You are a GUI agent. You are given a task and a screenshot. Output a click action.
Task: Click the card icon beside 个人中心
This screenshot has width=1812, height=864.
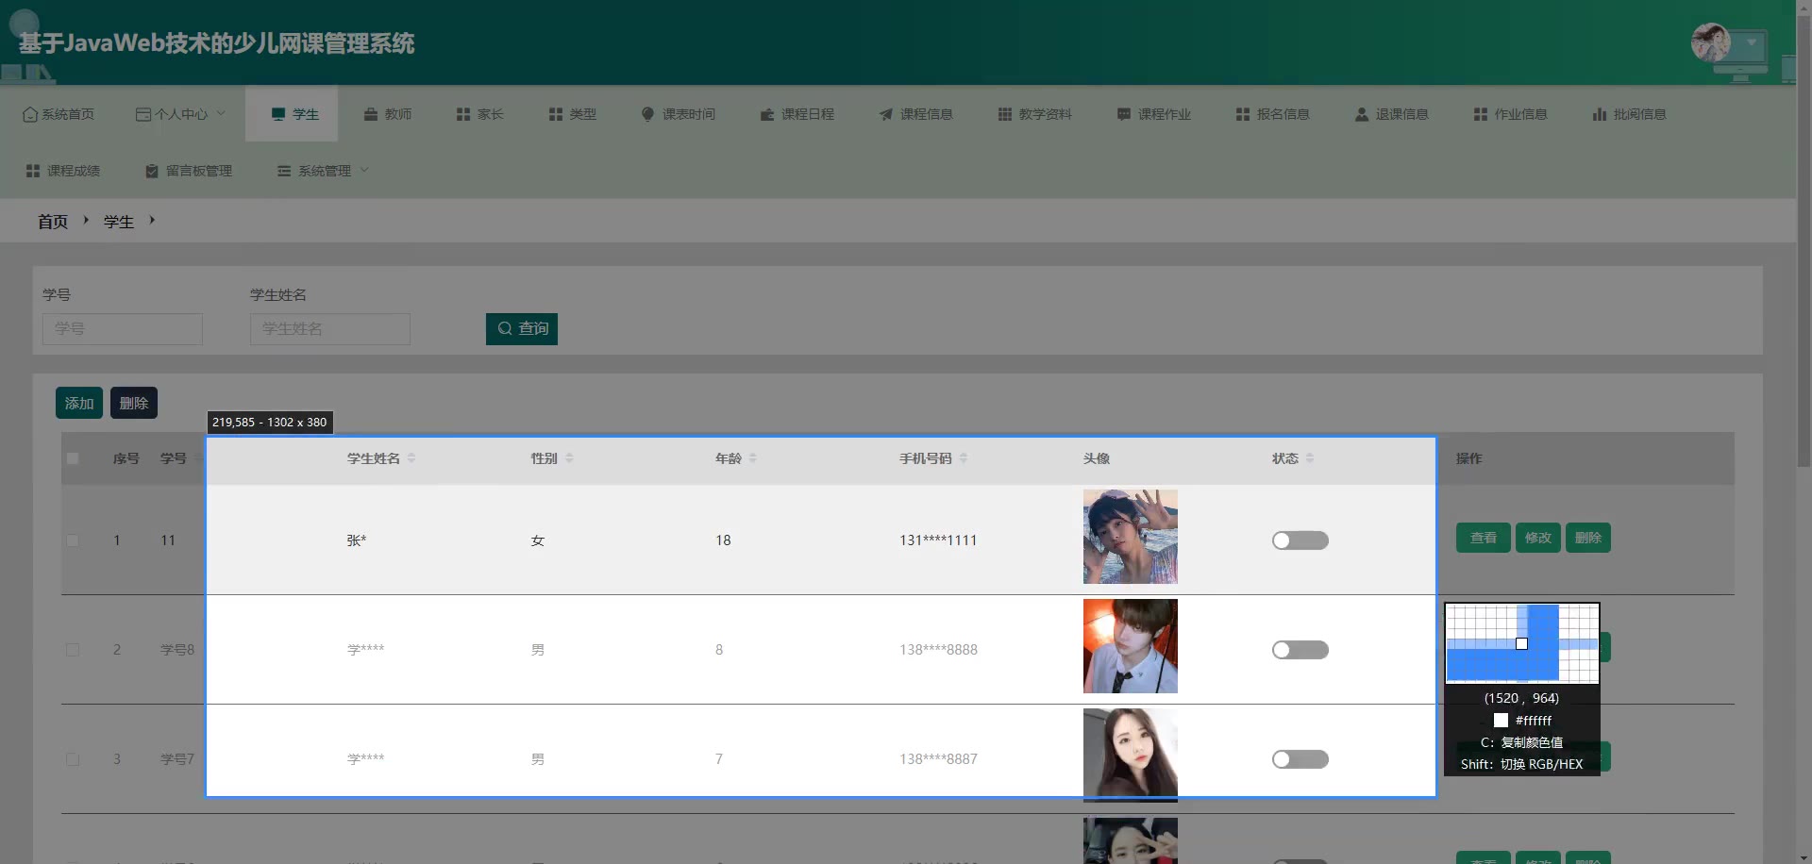pyautogui.click(x=143, y=114)
